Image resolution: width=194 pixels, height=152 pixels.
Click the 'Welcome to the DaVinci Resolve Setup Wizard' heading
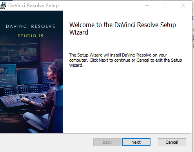point(123,29)
